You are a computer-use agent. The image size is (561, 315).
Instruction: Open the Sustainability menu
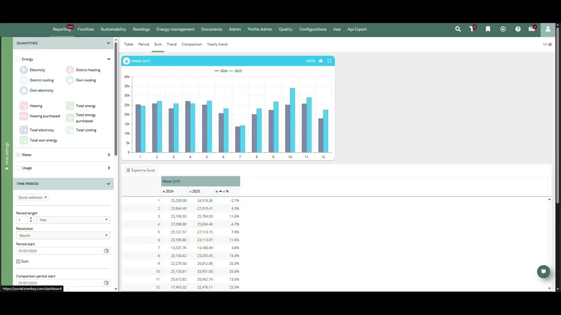point(113,29)
